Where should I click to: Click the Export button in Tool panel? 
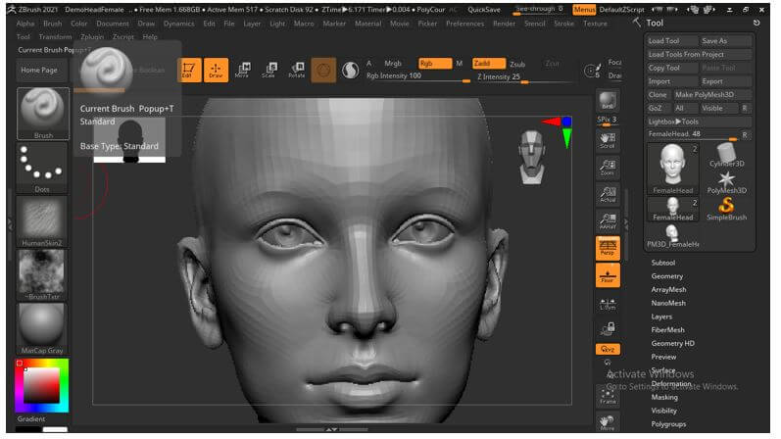click(725, 81)
